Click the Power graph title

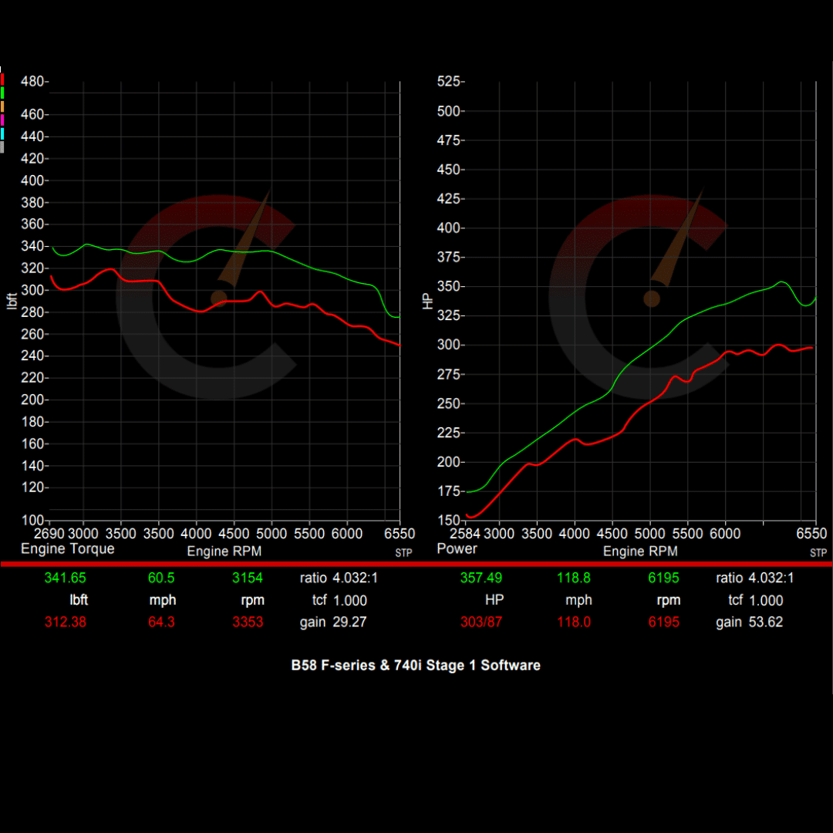457,549
